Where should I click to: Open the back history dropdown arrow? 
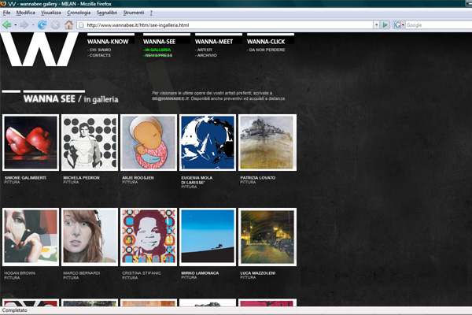[16, 25]
